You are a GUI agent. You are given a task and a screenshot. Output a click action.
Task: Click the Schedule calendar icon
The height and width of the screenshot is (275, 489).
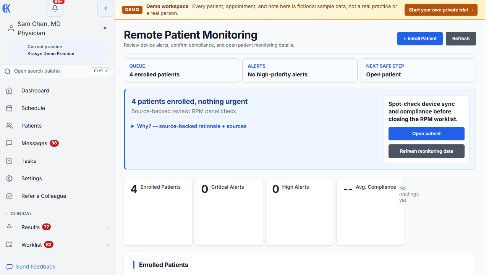(x=10, y=108)
